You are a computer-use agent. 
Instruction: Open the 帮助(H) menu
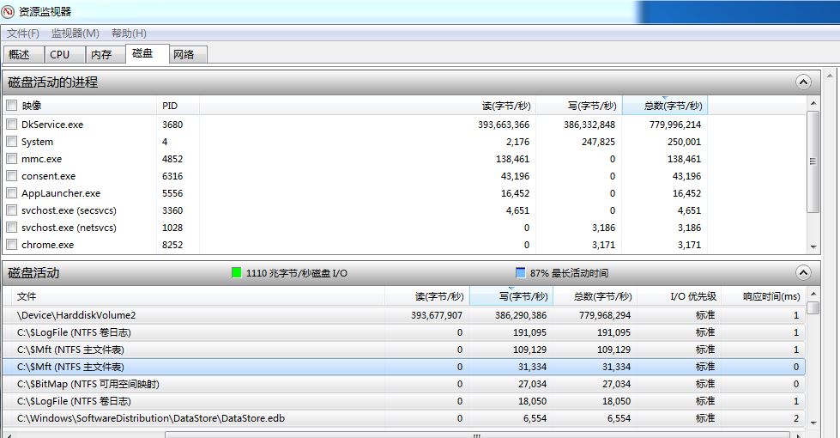(x=129, y=33)
